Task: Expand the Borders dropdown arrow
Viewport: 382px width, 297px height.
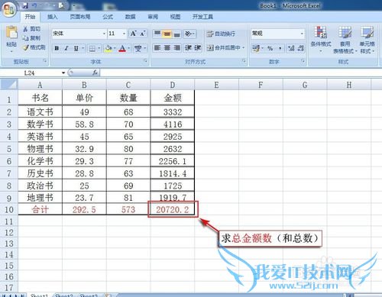Action: (99, 48)
